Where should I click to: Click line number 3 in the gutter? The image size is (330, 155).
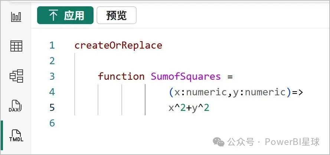coord(52,76)
